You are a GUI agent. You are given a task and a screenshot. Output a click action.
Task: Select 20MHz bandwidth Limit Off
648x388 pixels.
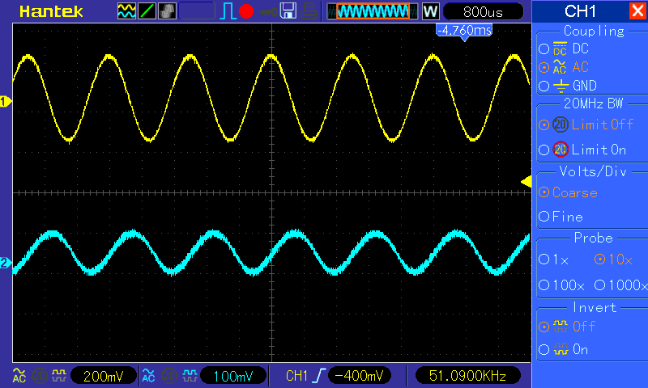pos(544,124)
